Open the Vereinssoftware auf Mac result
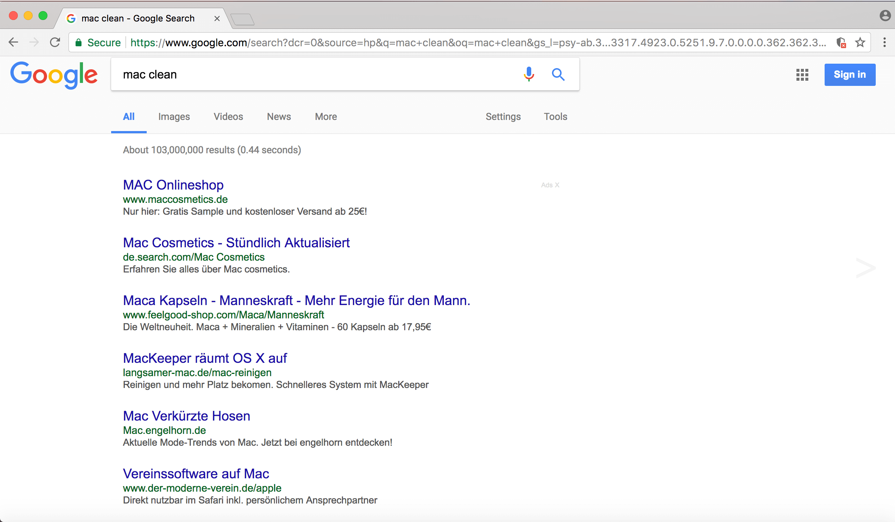 (x=196, y=474)
